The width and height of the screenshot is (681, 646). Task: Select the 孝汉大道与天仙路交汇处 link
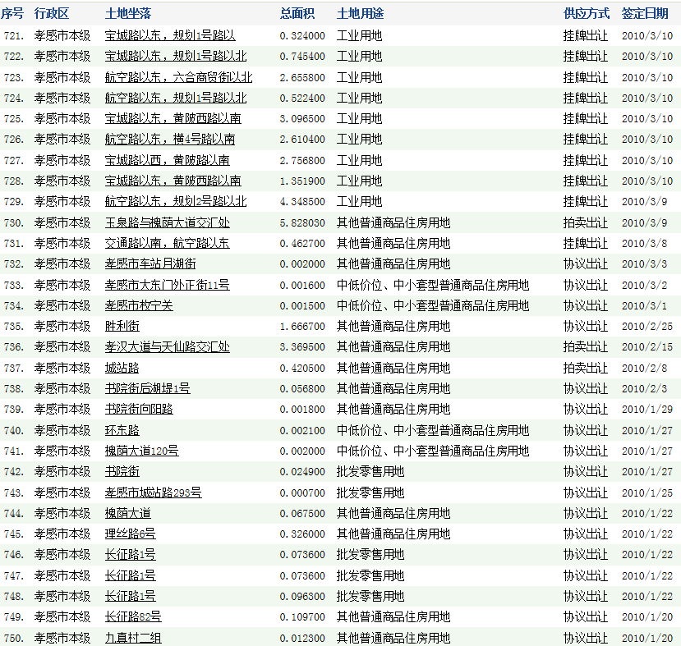click(x=168, y=347)
